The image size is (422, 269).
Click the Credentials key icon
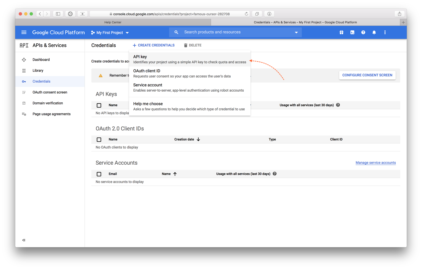tap(24, 82)
